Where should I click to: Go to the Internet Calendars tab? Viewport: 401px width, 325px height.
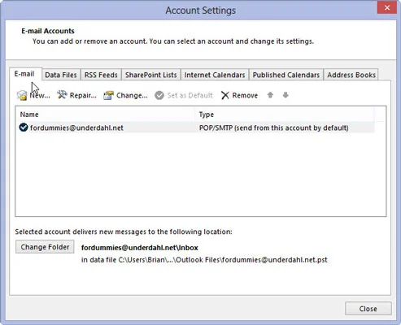215,75
